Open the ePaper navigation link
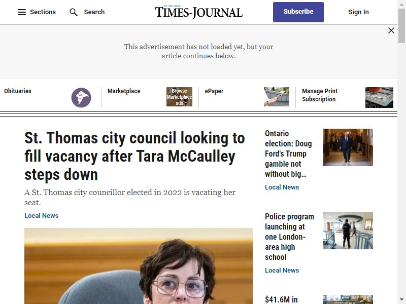 coord(214,91)
